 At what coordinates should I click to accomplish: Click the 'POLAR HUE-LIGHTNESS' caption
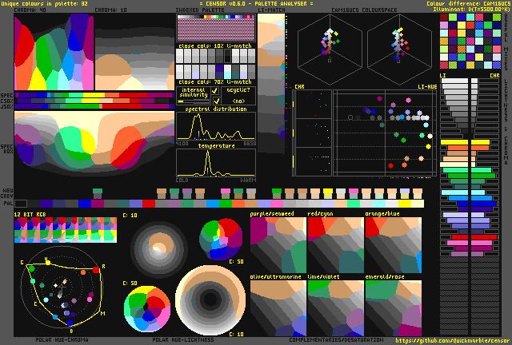click(183, 339)
